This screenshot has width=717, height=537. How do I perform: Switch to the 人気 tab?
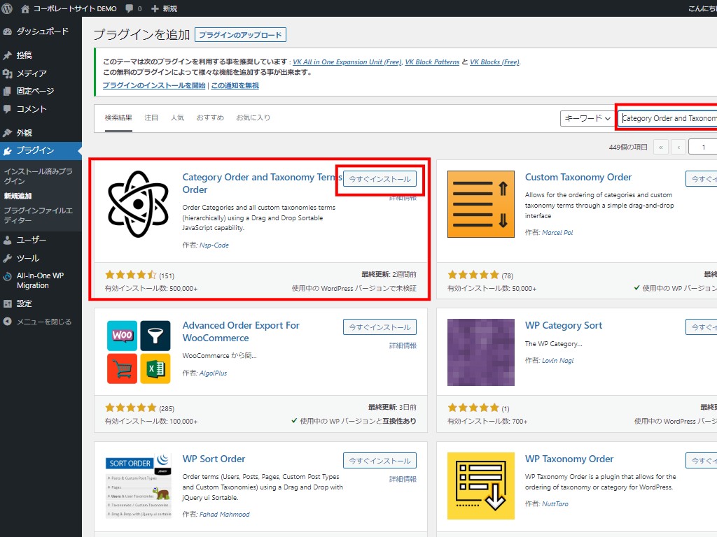click(177, 117)
